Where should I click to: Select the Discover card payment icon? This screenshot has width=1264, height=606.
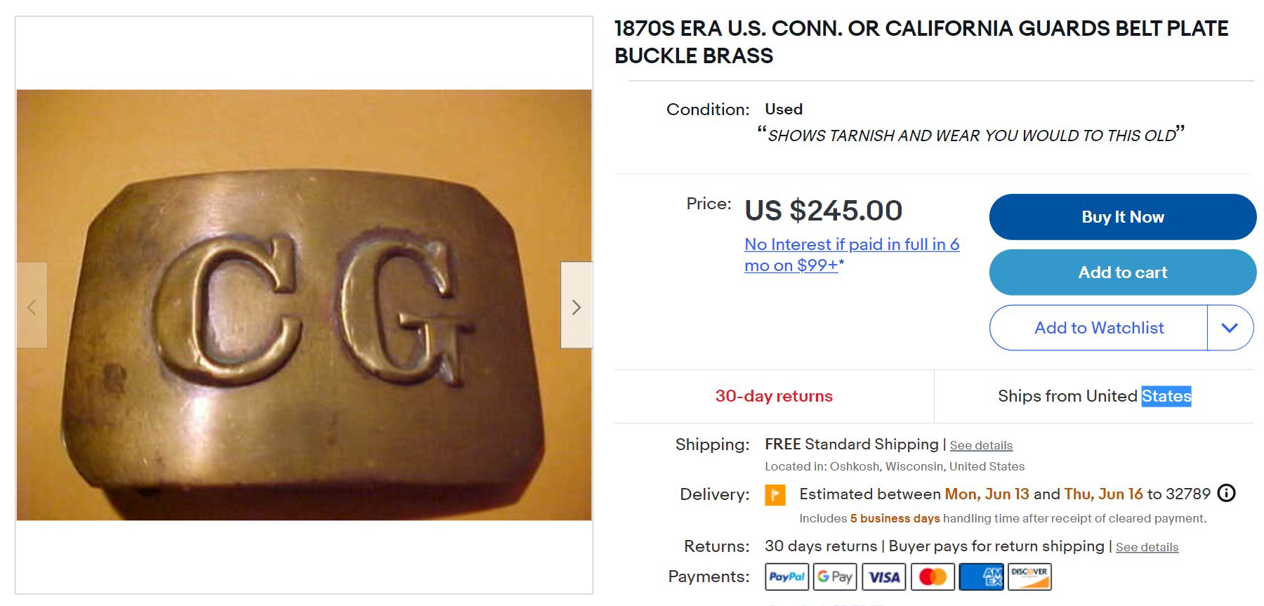coord(1029,577)
